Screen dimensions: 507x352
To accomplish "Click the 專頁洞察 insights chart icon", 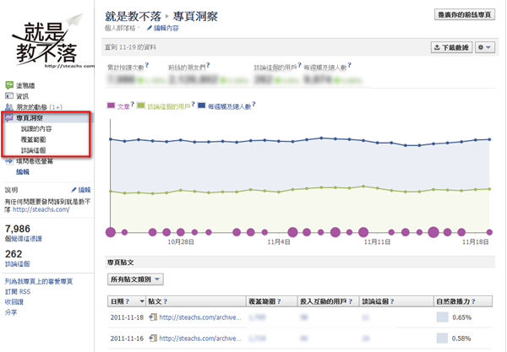I will [9, 119].
